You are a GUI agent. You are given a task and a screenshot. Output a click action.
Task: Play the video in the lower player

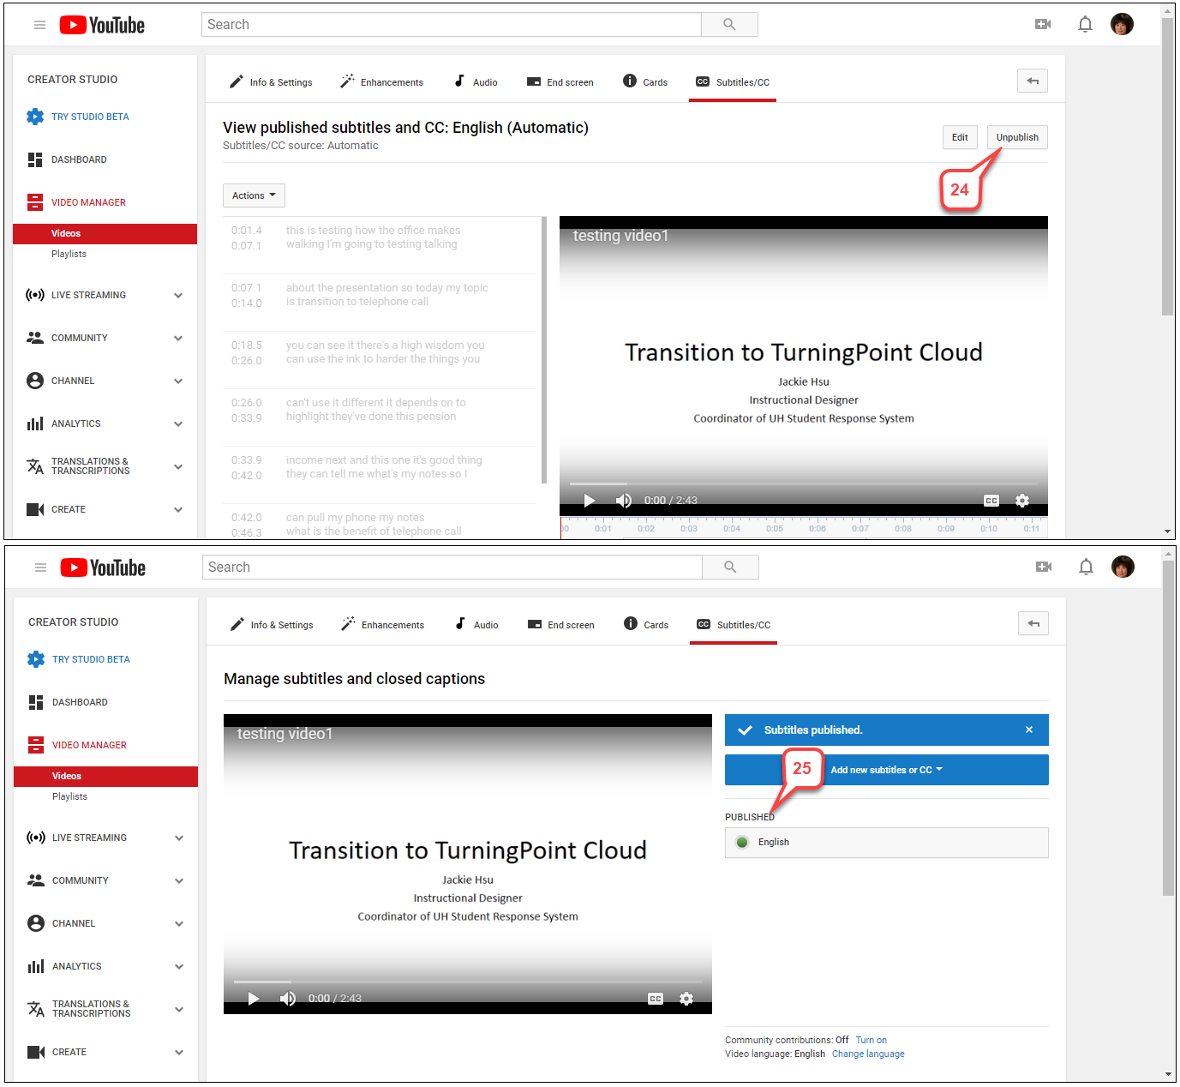254,999
